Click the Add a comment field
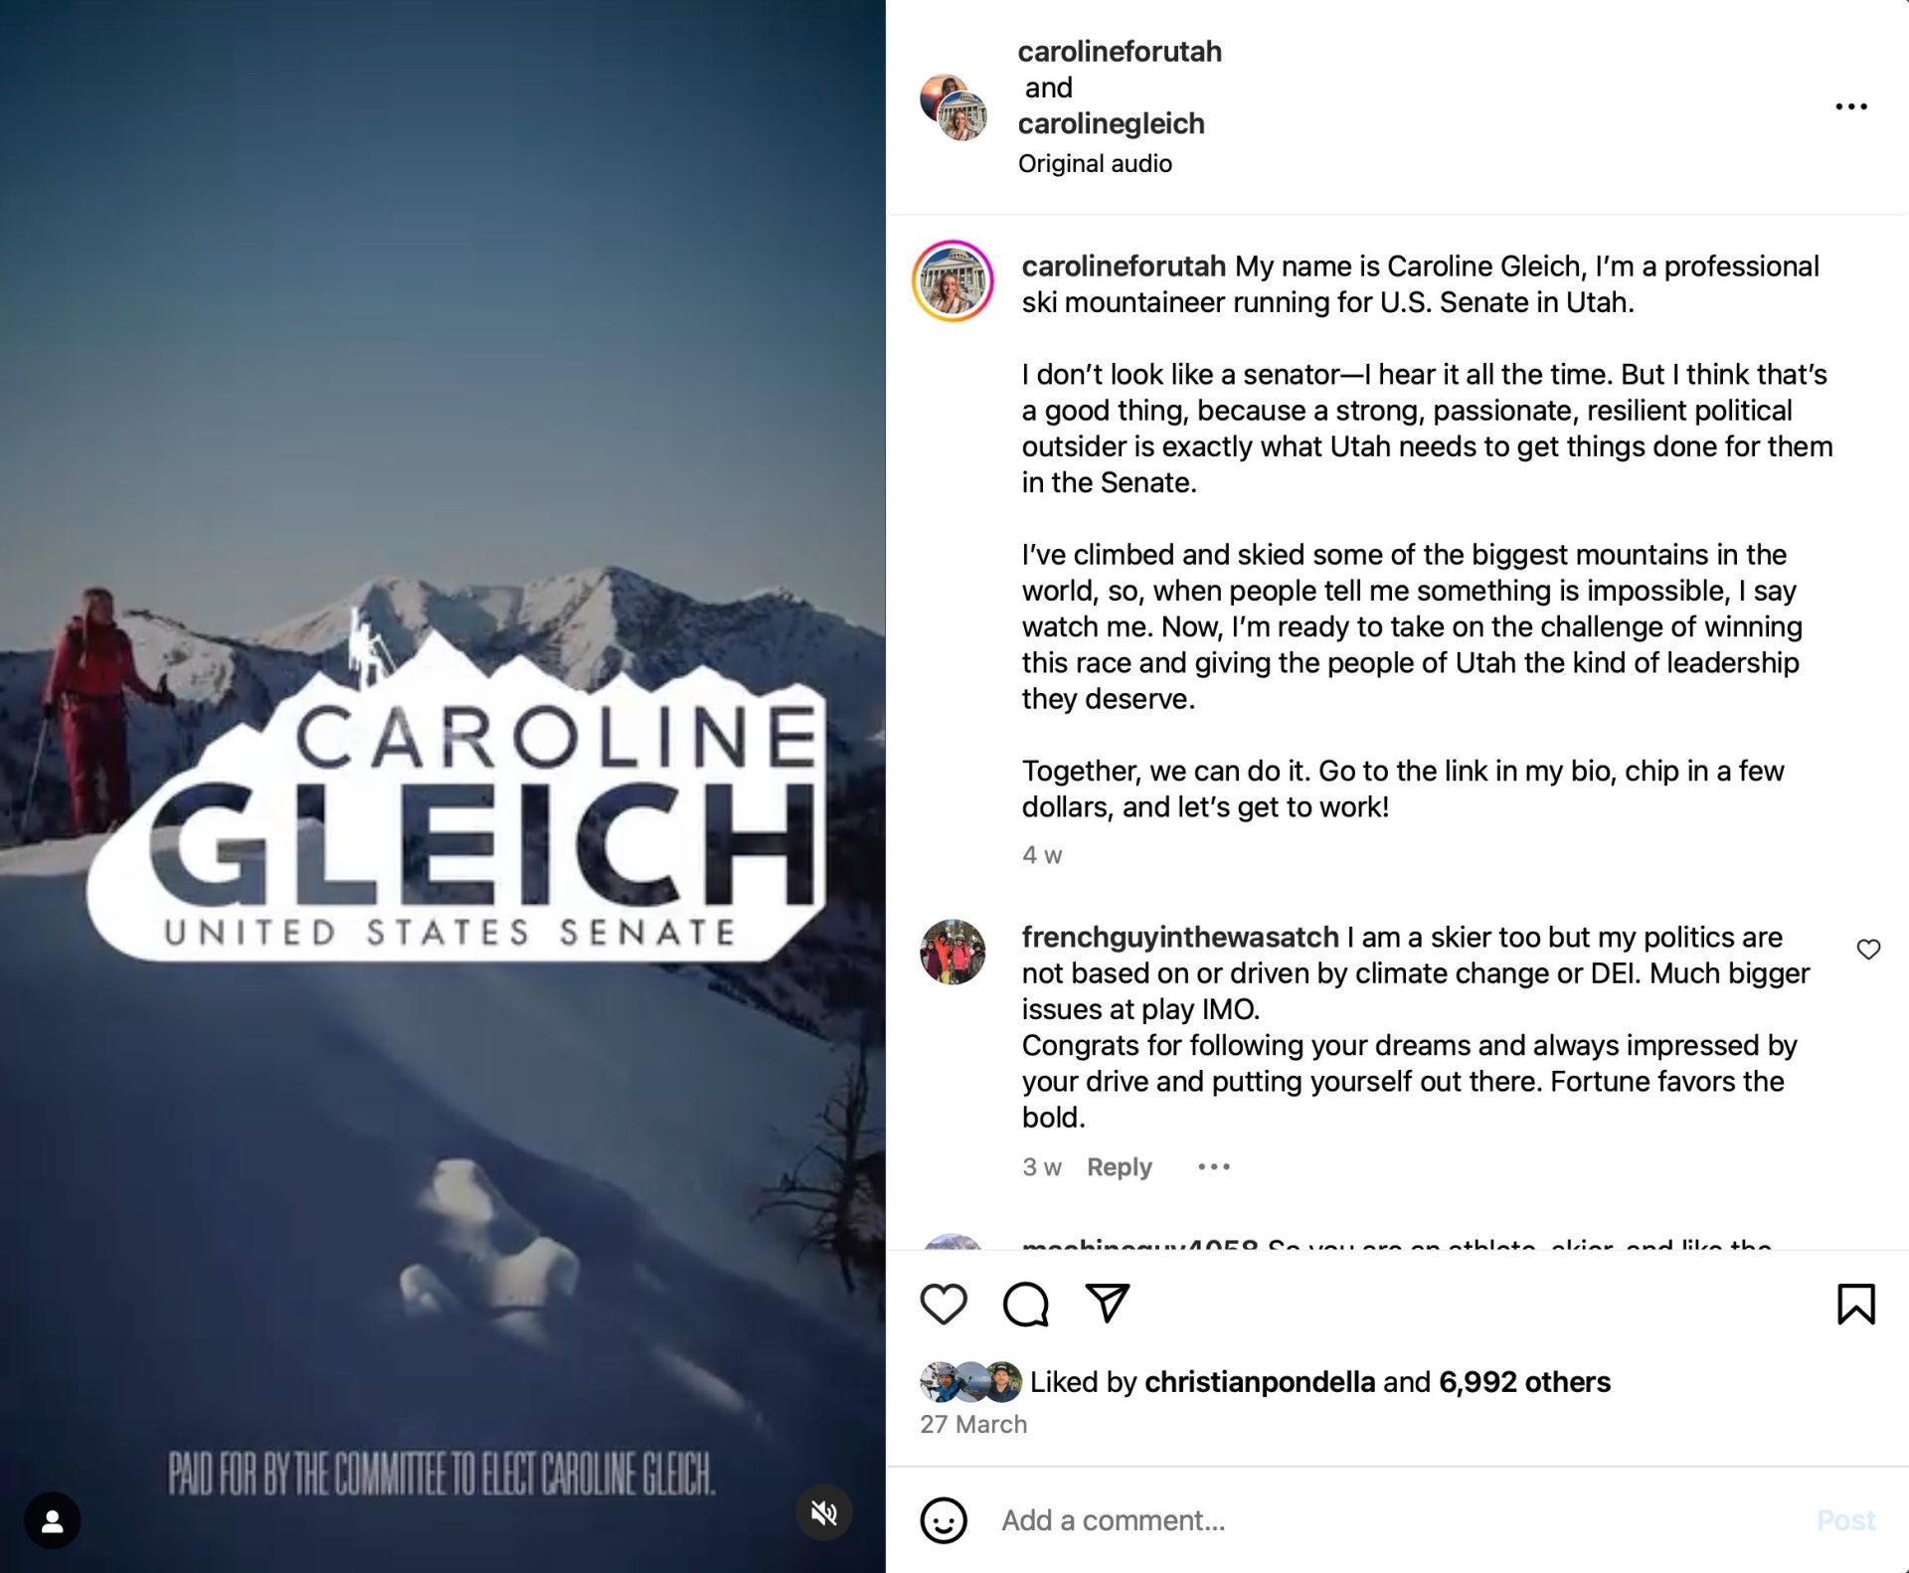Screen dimensions: 1909x1573 1392,1520
